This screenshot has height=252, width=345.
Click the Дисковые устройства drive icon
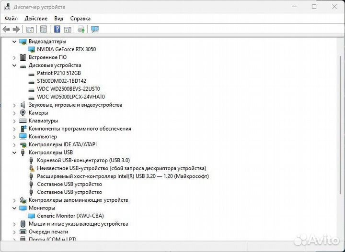point(23,66)
